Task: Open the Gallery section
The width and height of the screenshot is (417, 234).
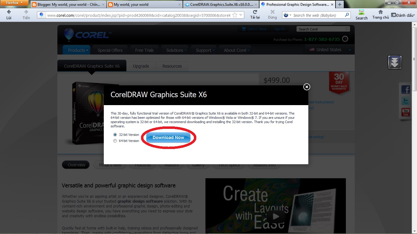Action: (198, 165)
